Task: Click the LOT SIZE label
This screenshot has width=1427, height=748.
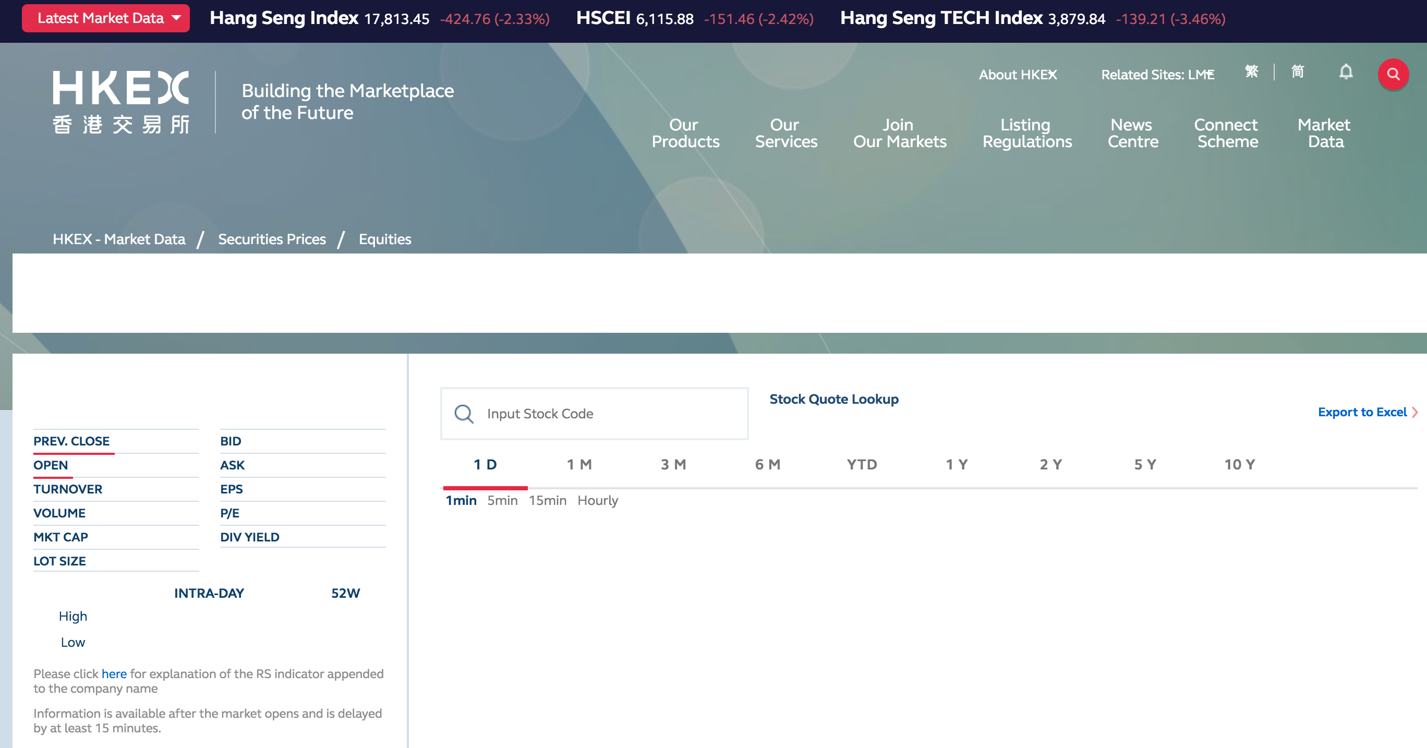Action: (59, 561)
